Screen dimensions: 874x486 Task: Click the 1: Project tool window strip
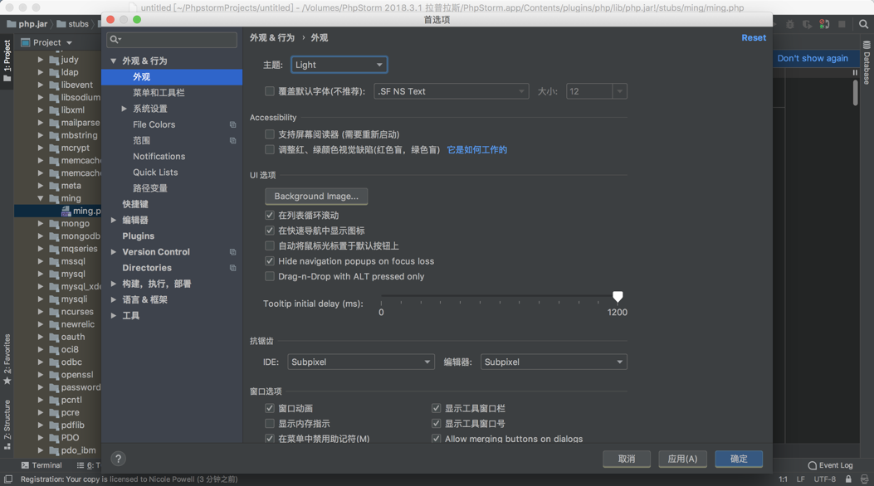[7, 61]
